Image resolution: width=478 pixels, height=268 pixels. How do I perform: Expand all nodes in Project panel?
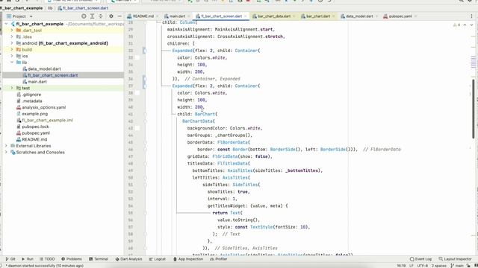[92, 16]
